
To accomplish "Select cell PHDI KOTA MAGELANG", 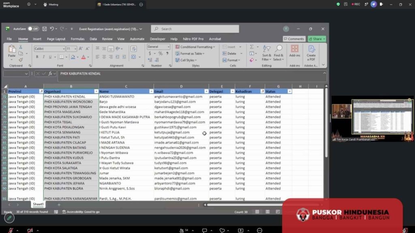I will 71,112.
